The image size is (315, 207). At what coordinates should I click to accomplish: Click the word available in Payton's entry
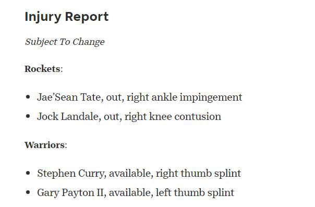pos(130,192)
